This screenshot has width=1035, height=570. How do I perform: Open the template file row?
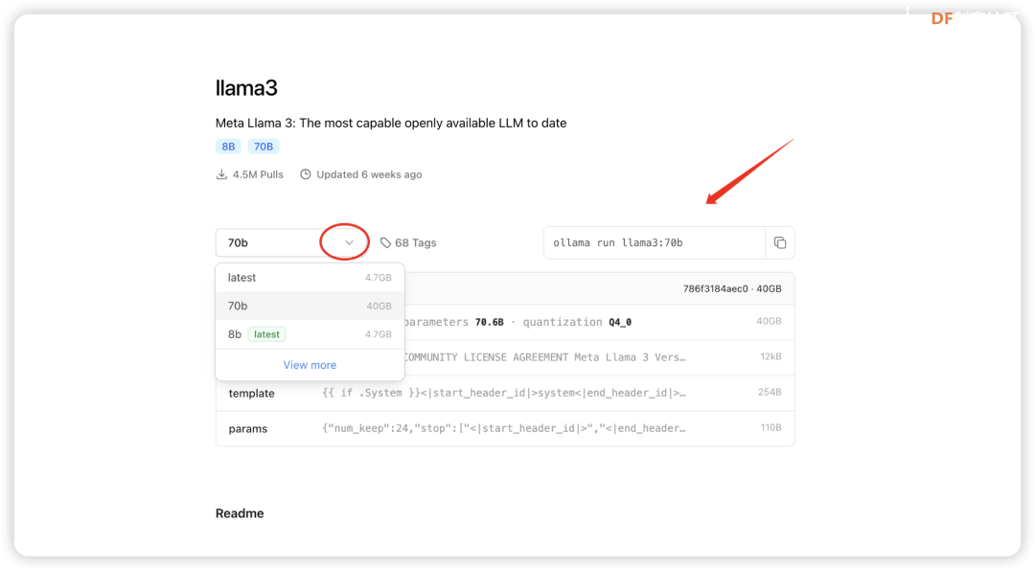click(505, 393)
